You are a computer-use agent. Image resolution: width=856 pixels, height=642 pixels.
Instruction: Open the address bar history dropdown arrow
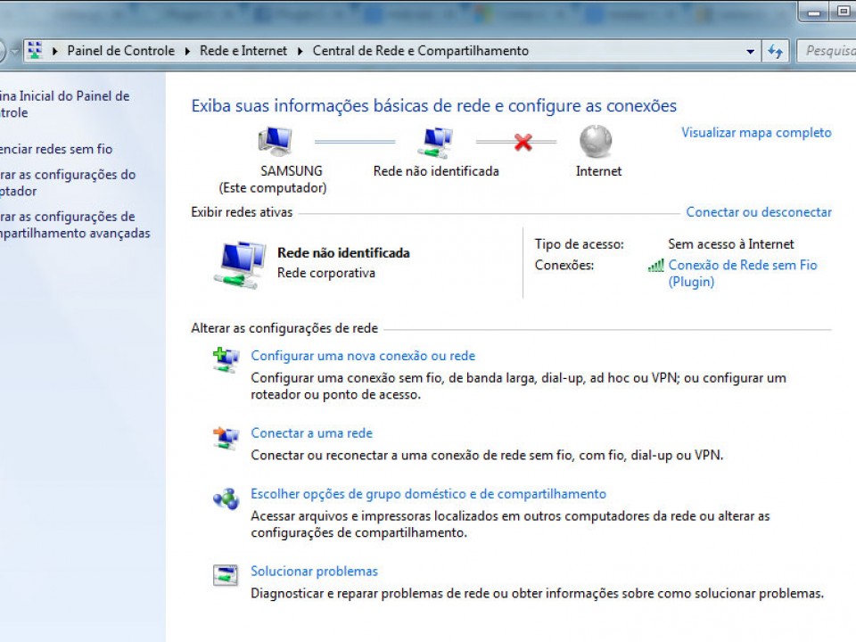751,52
